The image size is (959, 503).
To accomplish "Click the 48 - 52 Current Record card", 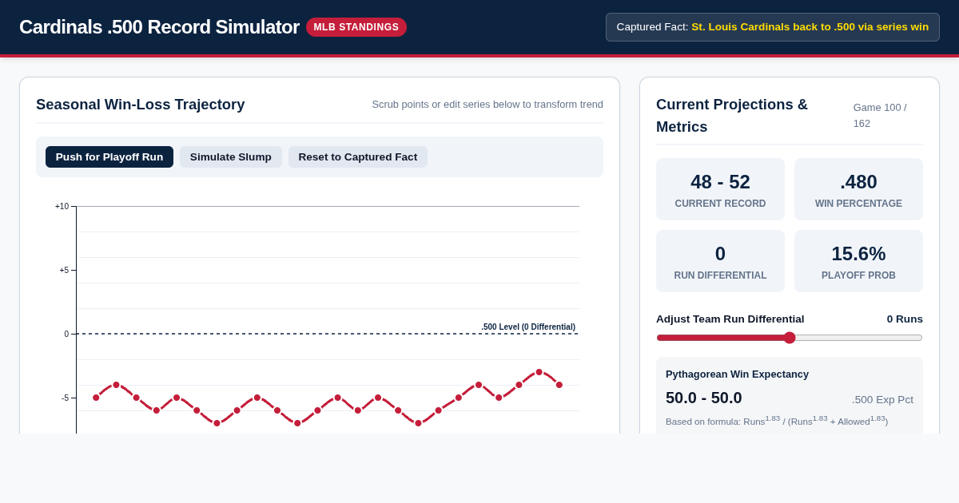I will (x=720, y=189).
